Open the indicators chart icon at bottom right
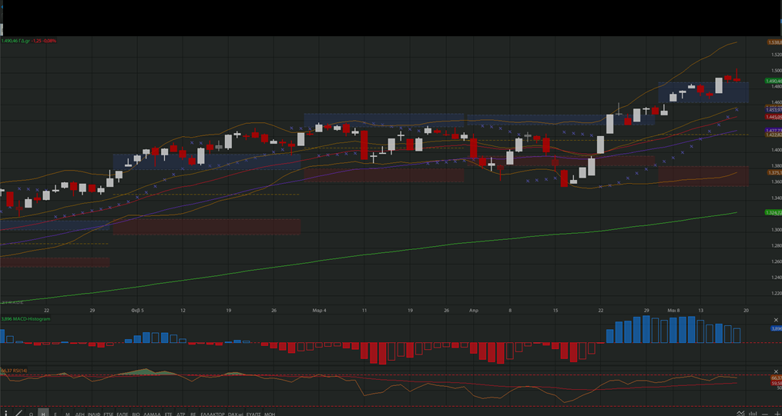The height and width of the screenshot is (416, 782). [740, 413]
